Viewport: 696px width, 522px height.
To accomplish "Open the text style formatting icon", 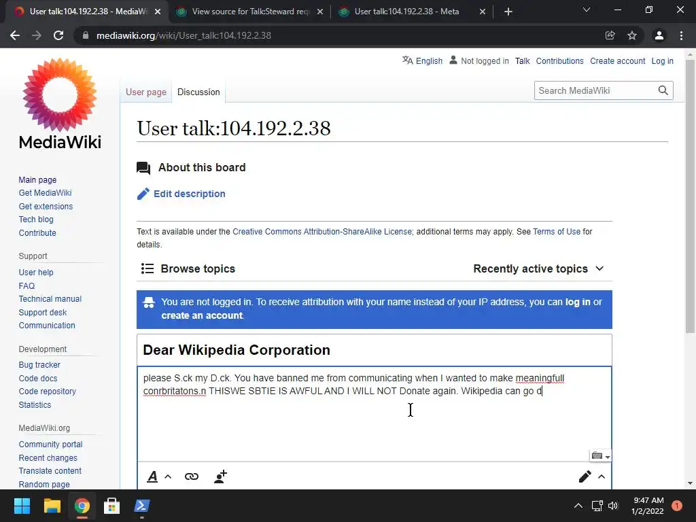I will point(152,476).
